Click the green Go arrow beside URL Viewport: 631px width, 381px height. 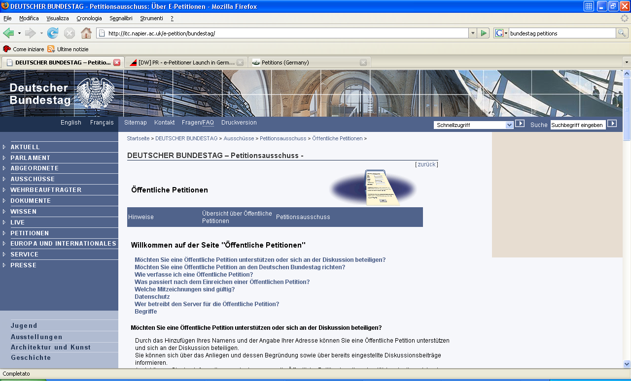pos(484,33)
